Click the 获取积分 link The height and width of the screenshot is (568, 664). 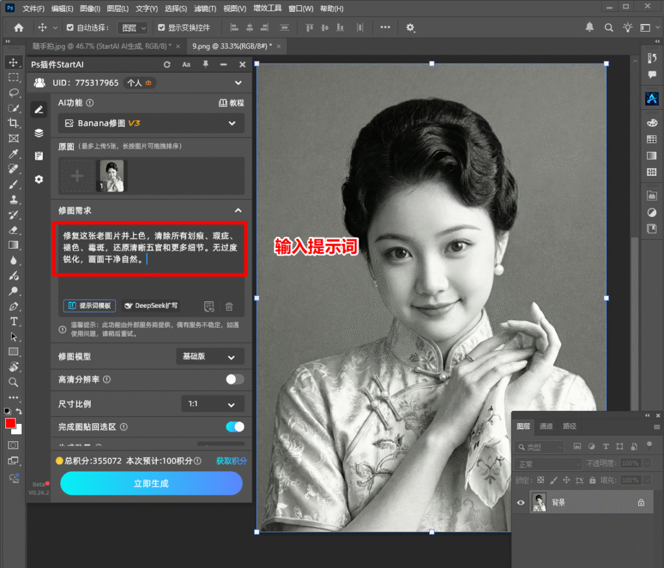coord(231,461)
